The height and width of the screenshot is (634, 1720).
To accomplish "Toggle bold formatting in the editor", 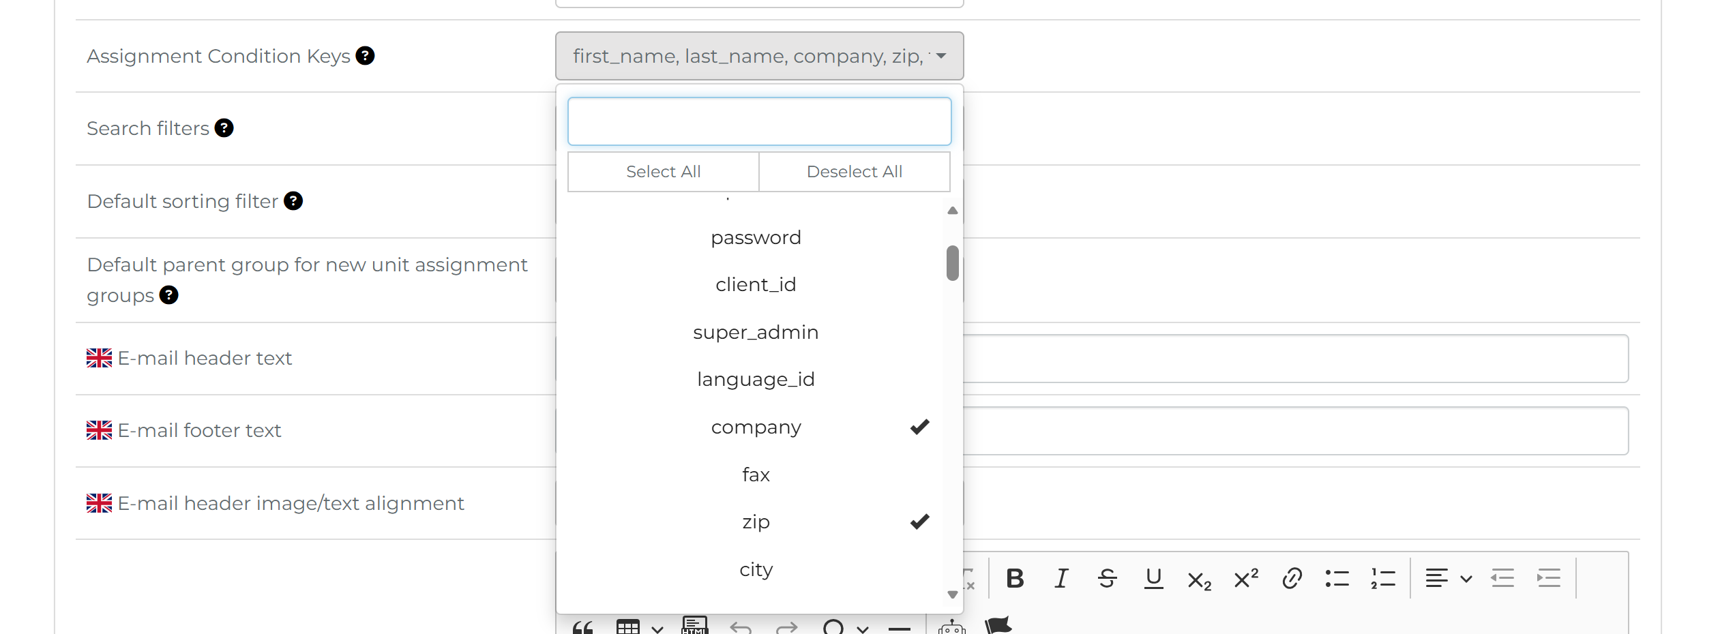I will [x=1015, y=579].
